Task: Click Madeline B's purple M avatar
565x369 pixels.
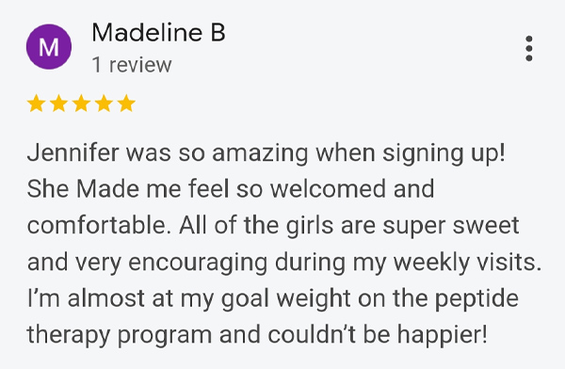Action: tap(49, 47)
